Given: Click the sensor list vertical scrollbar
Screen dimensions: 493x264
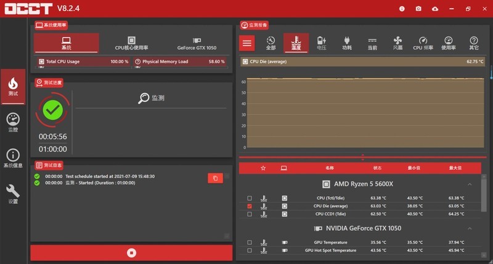Looking at the screenshot, I should 484,194.
